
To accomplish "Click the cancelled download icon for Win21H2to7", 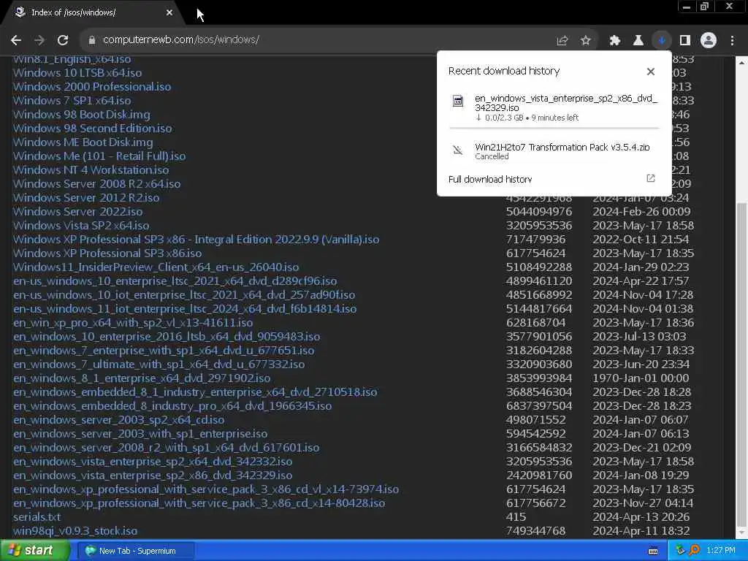I will pyautogui.click(x=458, y=150).
